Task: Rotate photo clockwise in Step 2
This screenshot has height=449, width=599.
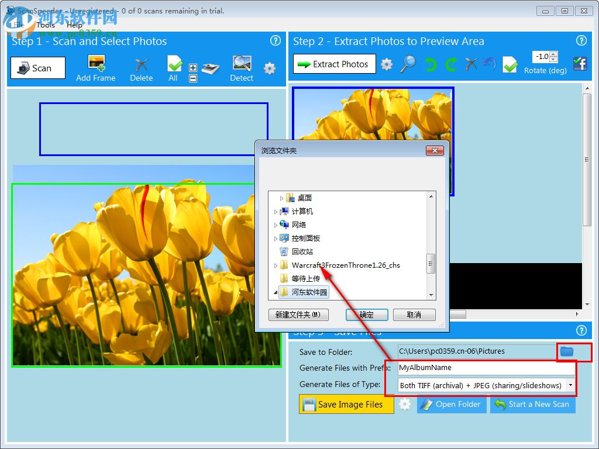Action: coord(451,64)
